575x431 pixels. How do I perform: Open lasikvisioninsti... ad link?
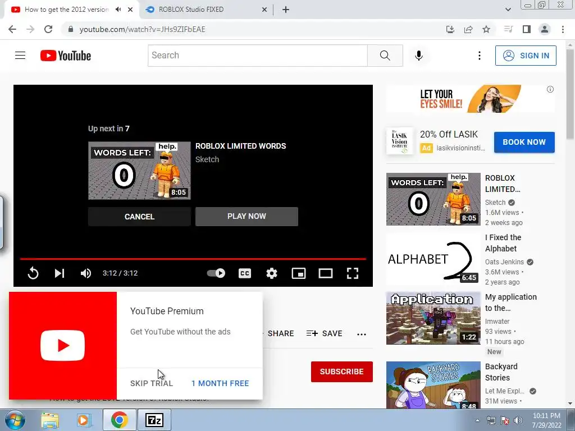click(461, 148)
